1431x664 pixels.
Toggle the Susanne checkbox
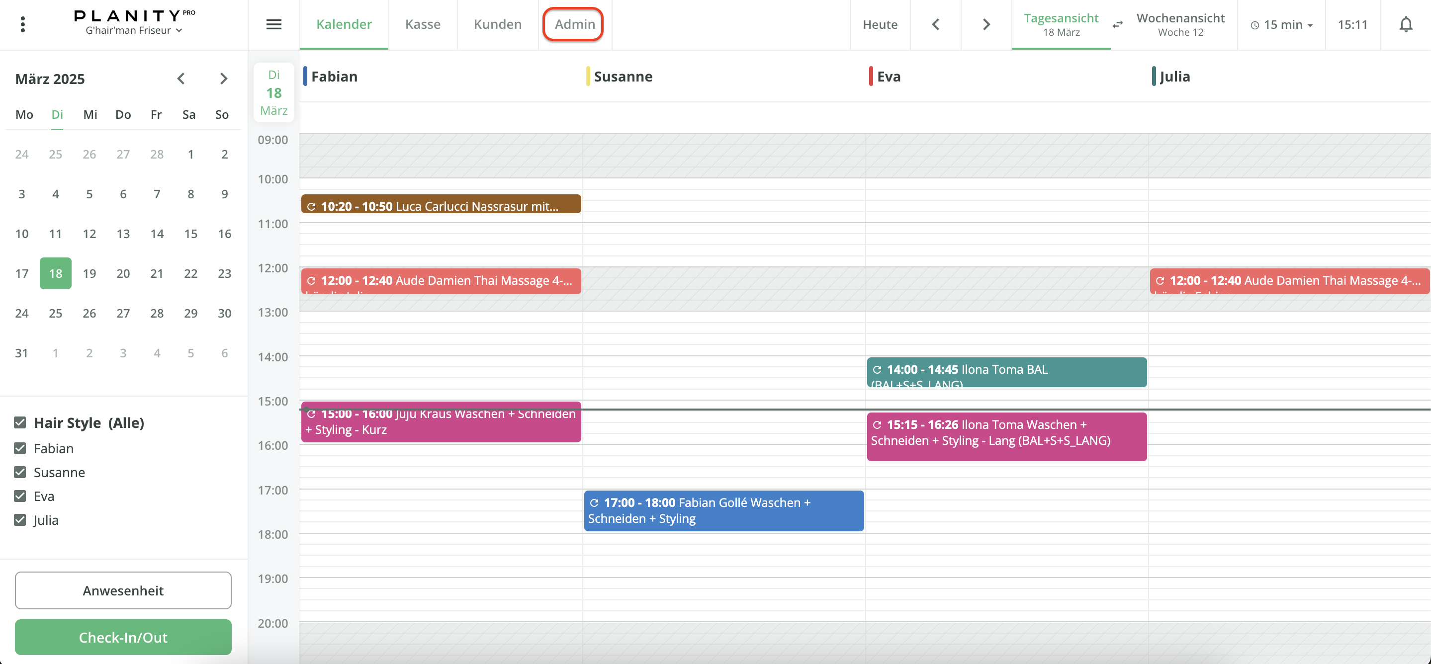pos(20,472)
